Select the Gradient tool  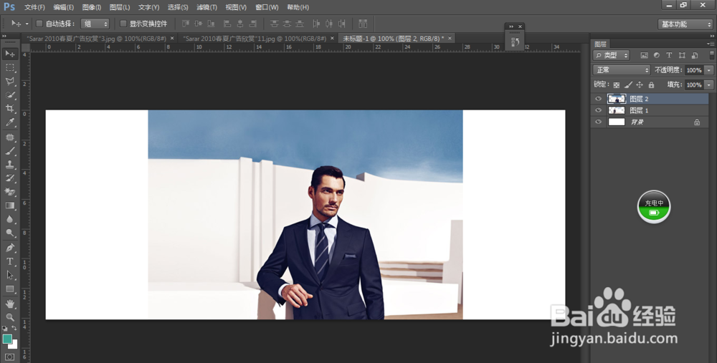coord(9,205)
